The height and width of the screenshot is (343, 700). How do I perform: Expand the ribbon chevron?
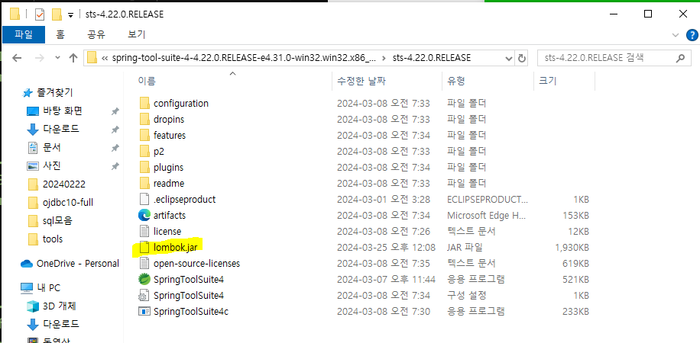point(675,35)
